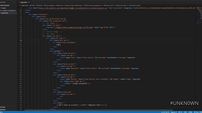
Task: Click the 'Login' heading text on line 26
Action: coord(58,45)
